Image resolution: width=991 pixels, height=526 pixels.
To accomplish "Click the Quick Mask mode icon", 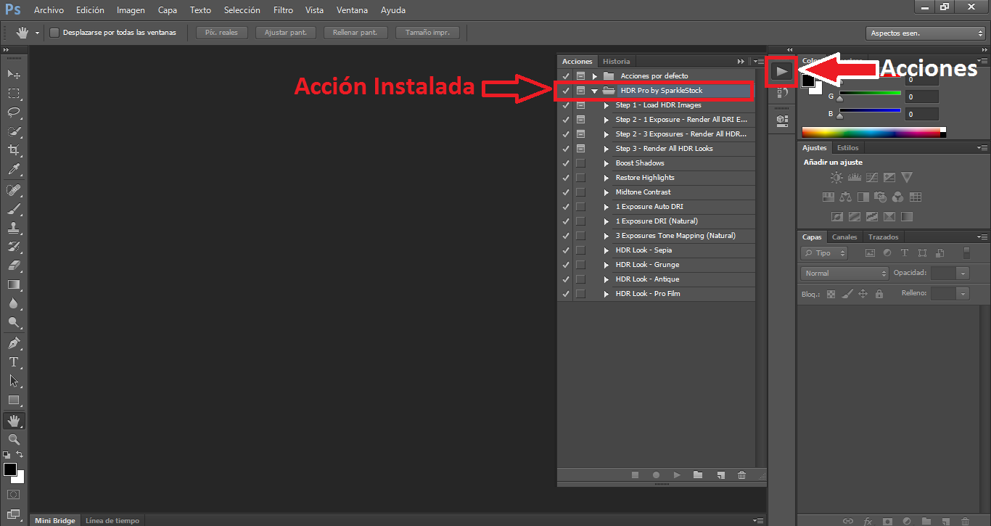I will (14, 494).
